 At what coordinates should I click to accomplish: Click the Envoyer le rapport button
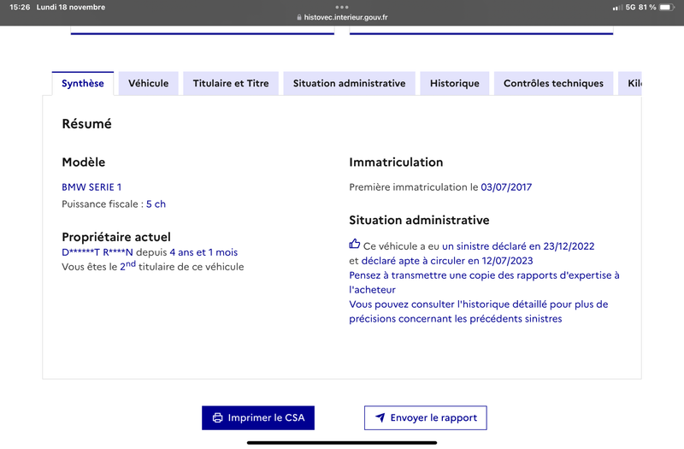click(425, 417)
